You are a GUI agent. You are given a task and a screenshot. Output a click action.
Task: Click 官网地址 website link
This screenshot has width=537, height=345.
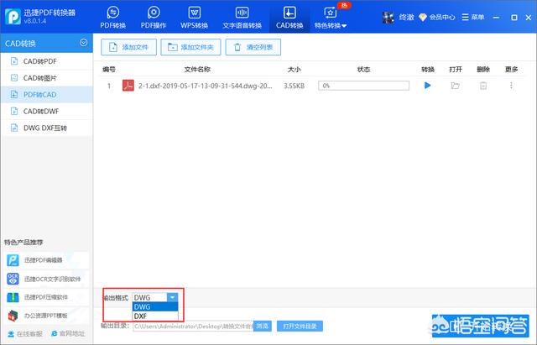(x=68, y=334)
